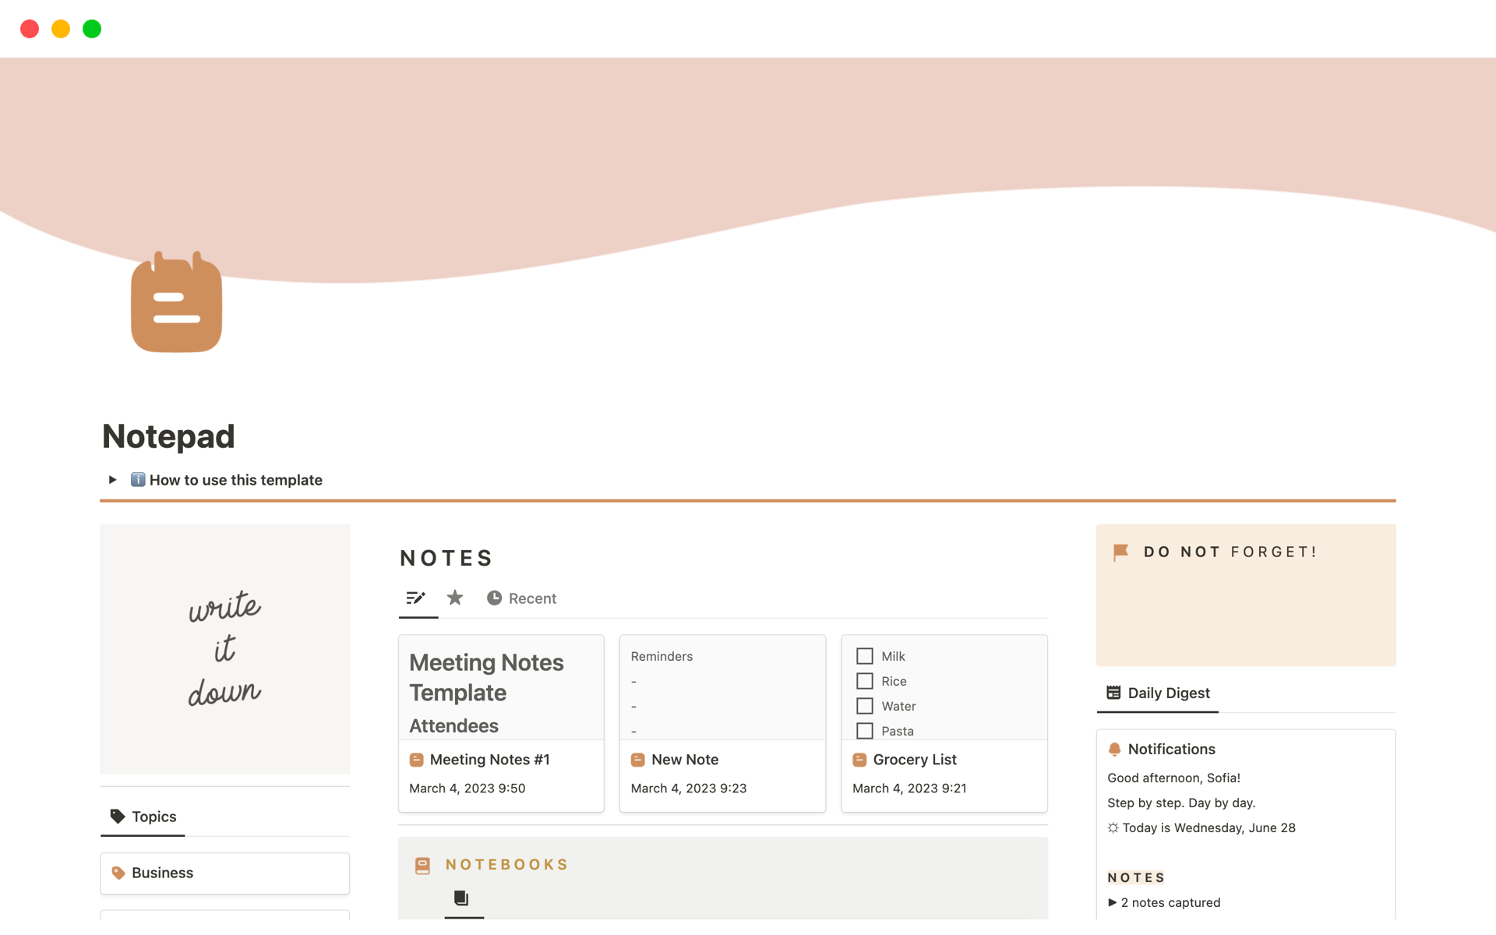Select the star/favorites tab icon
The height and width of the screenshot is (935, 1496).
pyautogui.click(x=453, y=598)
